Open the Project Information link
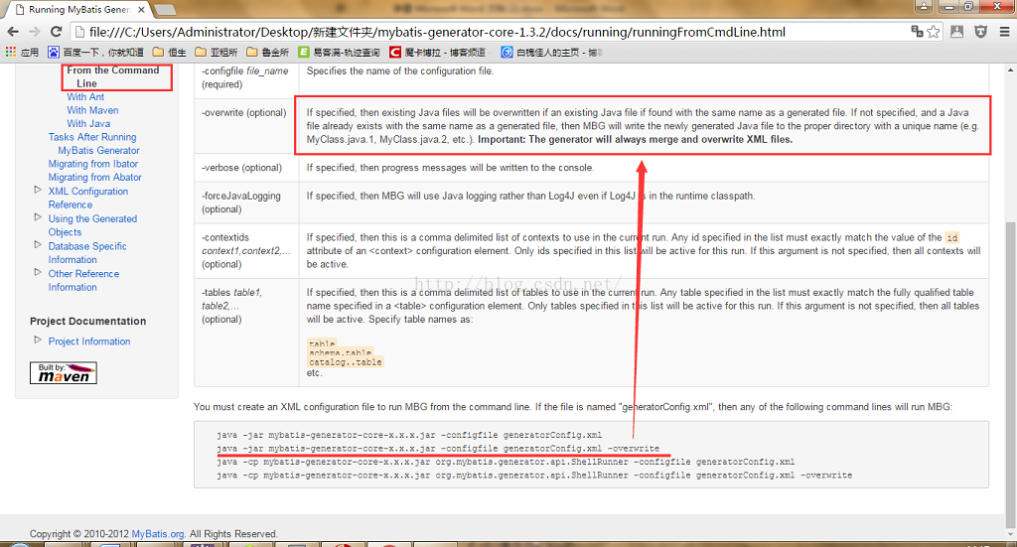The image size is (1017, 547). coord(89,341)
